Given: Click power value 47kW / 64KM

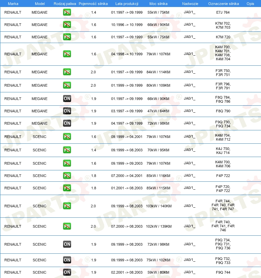Looking at the screenshot, I should (x=158, y=111).
